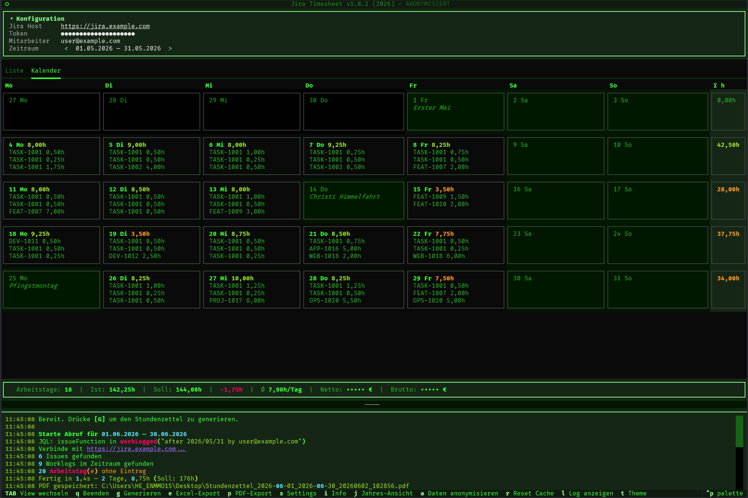Click Ist: 142,25h in summary bar

[113, 390]
